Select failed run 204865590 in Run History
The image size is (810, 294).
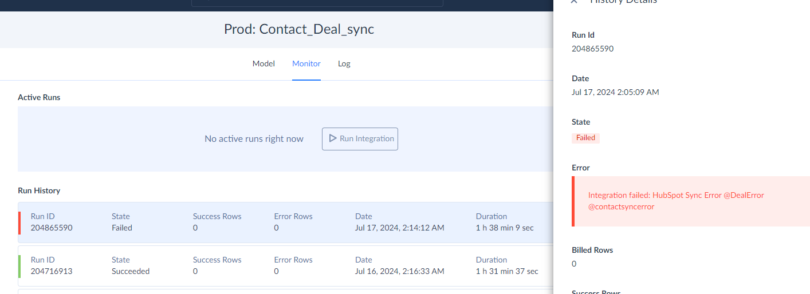pyautogui.click(x=285, y=223)
